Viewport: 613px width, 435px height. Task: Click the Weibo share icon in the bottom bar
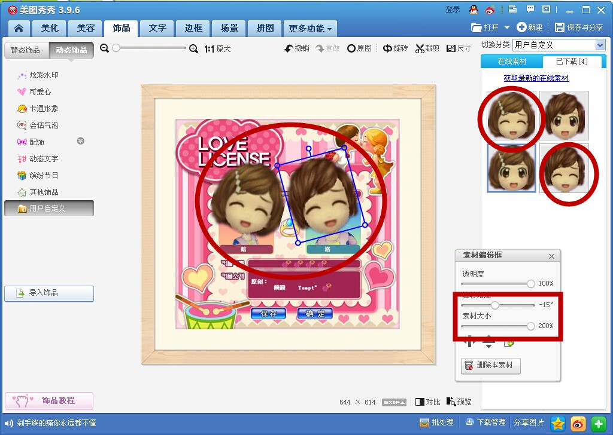(x=578, y=423)
